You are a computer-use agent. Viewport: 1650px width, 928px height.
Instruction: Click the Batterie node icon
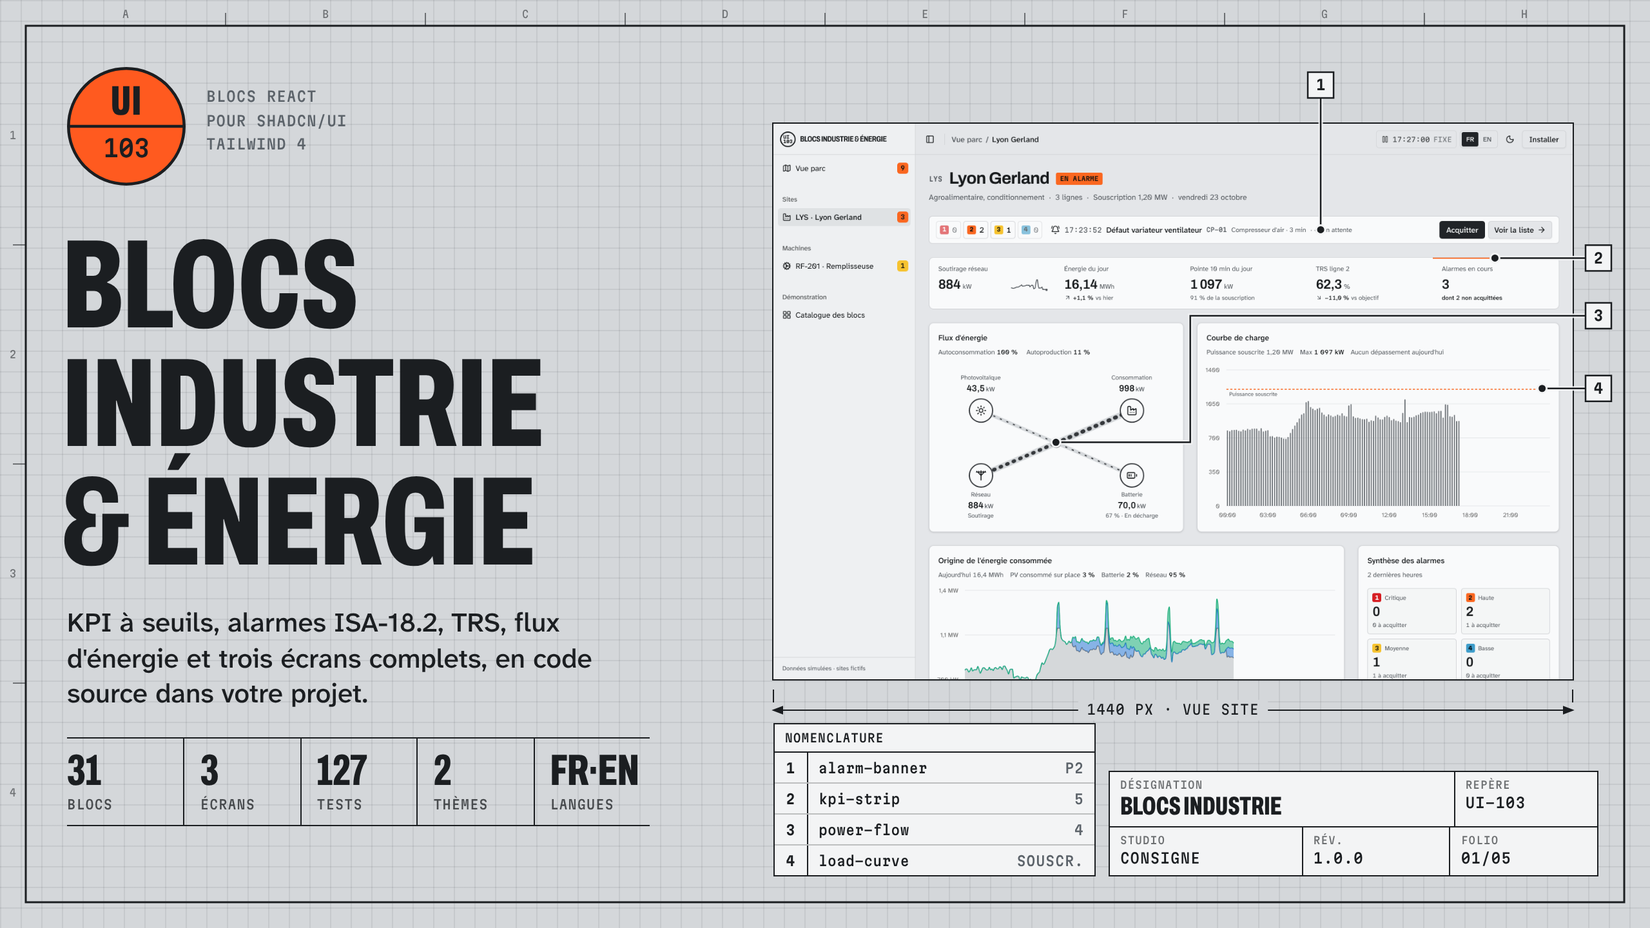(x=1132, y=476)
